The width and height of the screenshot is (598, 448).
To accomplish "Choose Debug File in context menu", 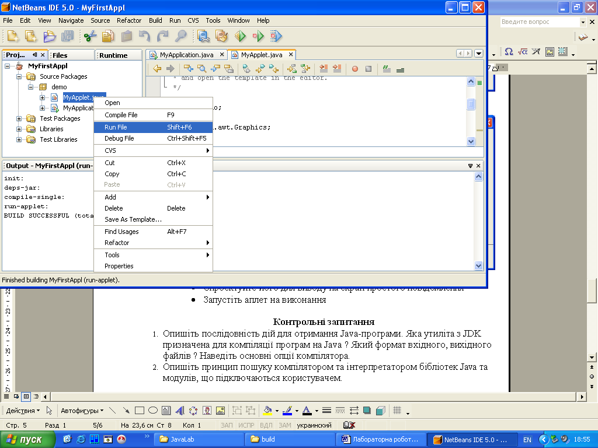I will (153, 138).
